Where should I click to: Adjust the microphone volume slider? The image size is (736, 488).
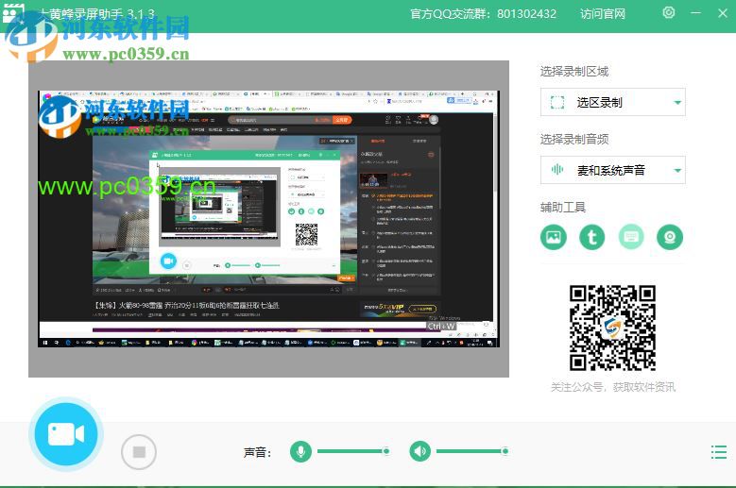353,451
